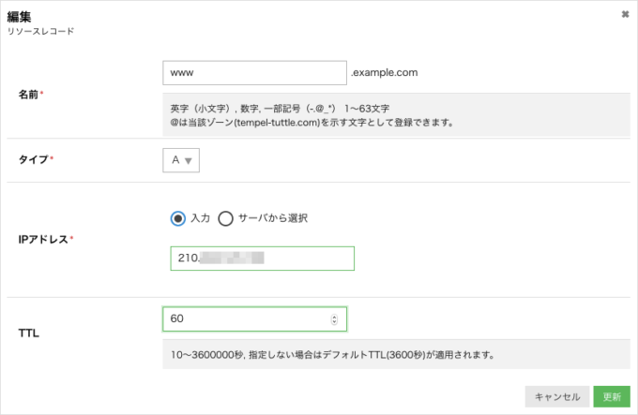This screenshot has width=638, height=415.
Task: Increase TTL with the stepper up arrow
Action: [x=335, y=316]
